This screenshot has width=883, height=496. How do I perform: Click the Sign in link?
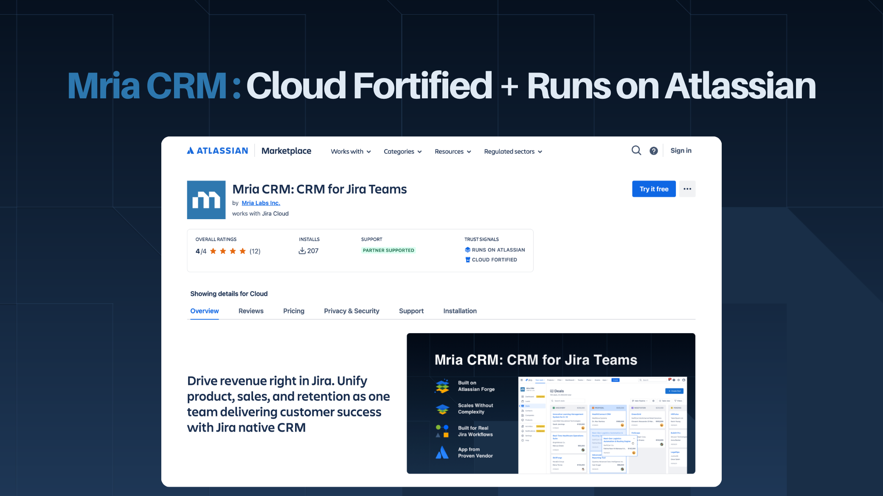[681, 151]
